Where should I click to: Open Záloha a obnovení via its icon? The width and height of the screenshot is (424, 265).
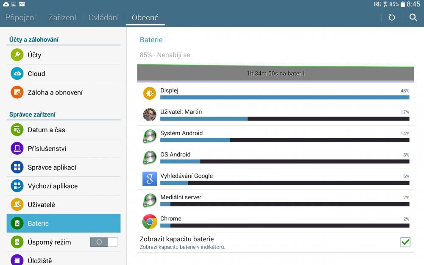click(x=17, y=92)
